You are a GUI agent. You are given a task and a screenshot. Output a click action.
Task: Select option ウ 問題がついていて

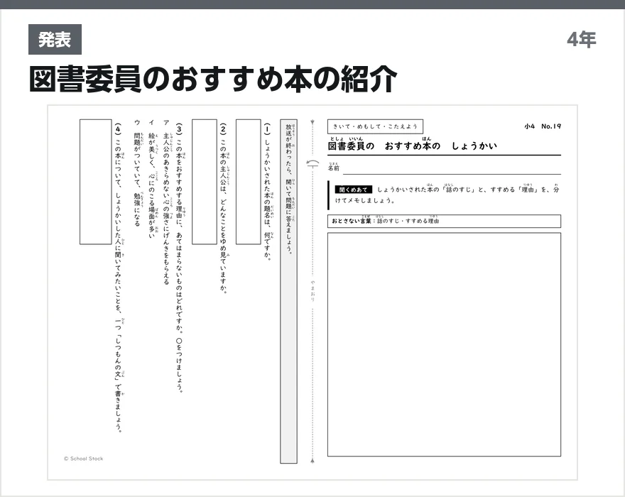pyautogui.click(x=138, y=173)
